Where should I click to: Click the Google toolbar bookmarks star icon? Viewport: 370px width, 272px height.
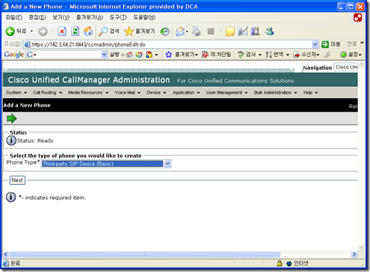[x=168, y=55]
